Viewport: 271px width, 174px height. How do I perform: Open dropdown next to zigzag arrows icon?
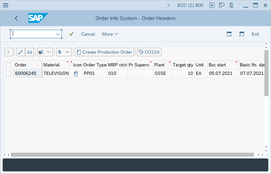coord(67,52)
